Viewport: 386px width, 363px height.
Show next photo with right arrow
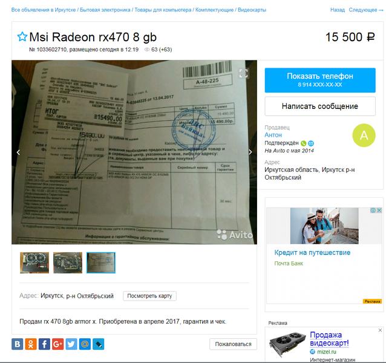(250, 152)
